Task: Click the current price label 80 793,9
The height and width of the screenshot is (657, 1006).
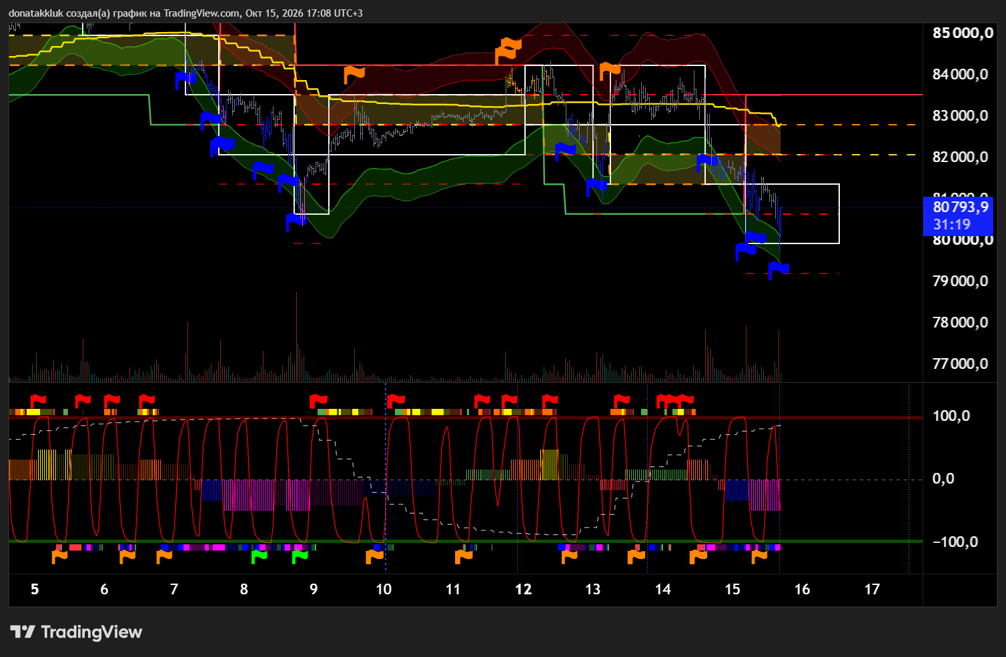Action: pos(961,207)
